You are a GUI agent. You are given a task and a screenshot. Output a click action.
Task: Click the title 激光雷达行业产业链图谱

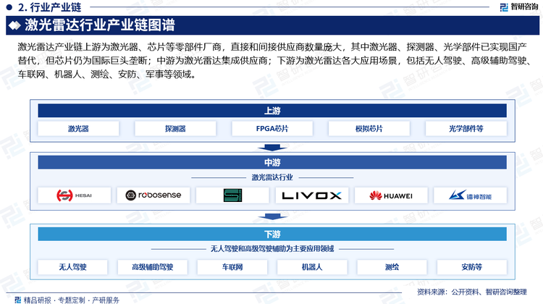(100, 25)
